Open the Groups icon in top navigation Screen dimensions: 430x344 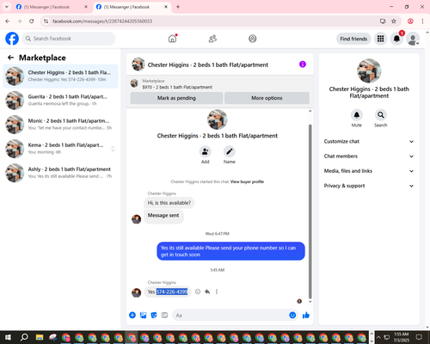(253, 39)
